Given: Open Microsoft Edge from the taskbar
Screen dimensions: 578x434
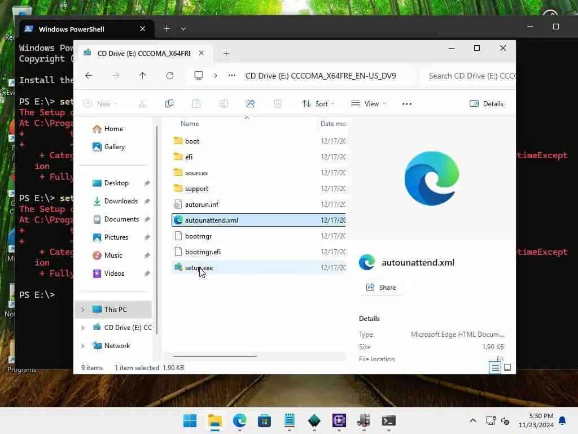Looking at the screenshot, I should tap(239, 420).
